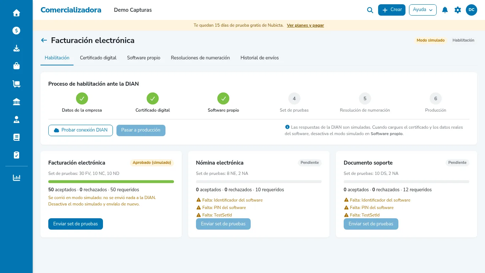Screen dimensions: 485x273
Task: Click the Nómina electrónica progress bar
Action: click(x=259, y=182)
